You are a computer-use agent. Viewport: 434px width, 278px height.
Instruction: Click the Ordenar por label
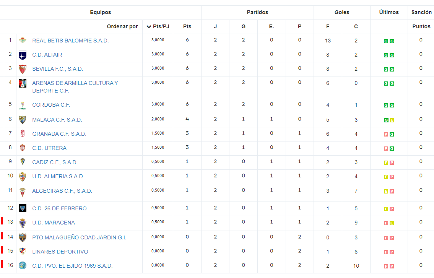pyautogui.click(x=122, y=27)
